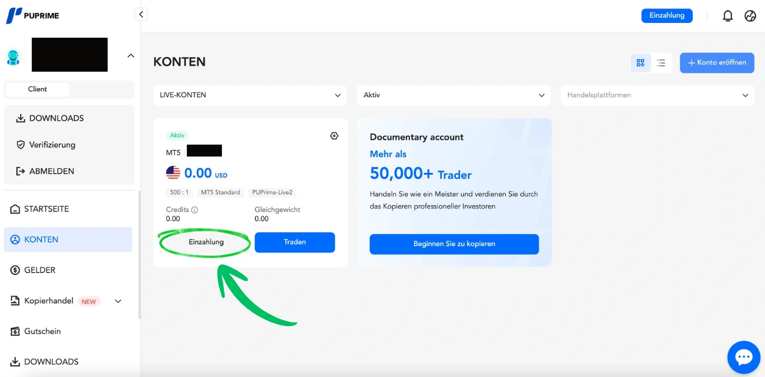The height and width of the screenshot is (377, 765).
Task: Go to STARTSEITE in sidebar
Action: click(x=46, y=209)
